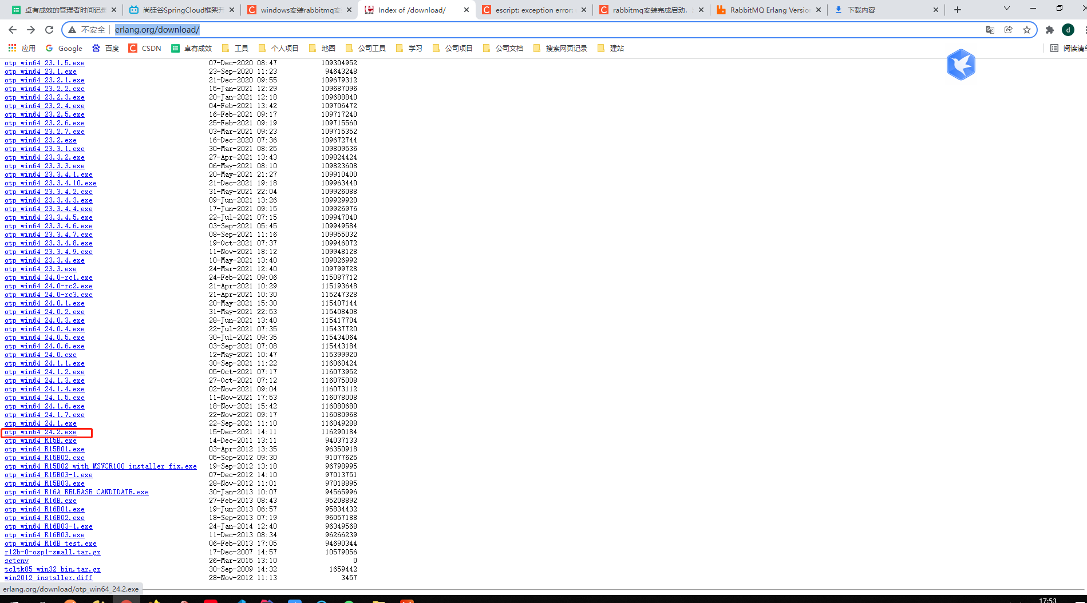1087x603 pixels.
Task: Download otp_win64_24.2.exe
Action: coord(41,433)
